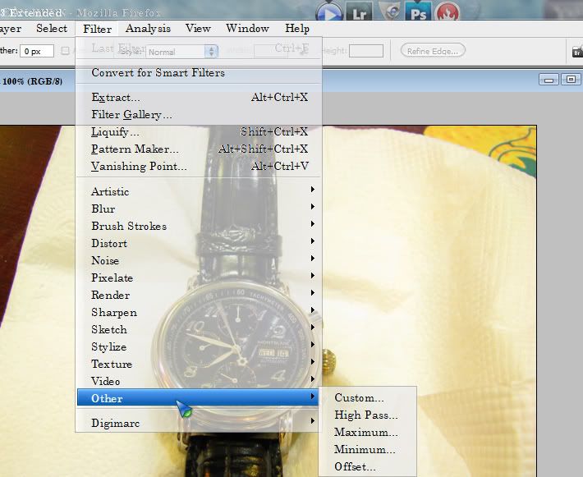Expand the Distort filter submenu
This screenshot has height=477, width=583.
click(198, 243)
